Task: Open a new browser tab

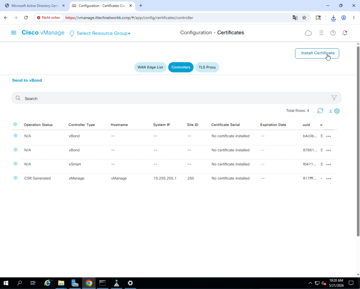Action: (x=141, y=6)
